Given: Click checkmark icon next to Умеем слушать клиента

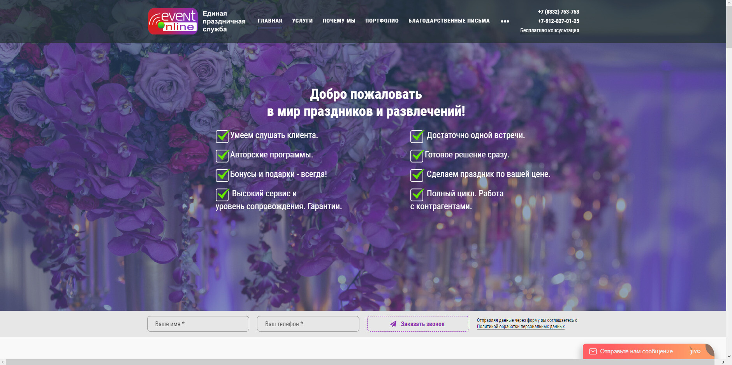Looking at the screenshot, I should 222,136.
